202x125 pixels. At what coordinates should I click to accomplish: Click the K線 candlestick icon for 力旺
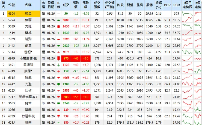(58, 26)
